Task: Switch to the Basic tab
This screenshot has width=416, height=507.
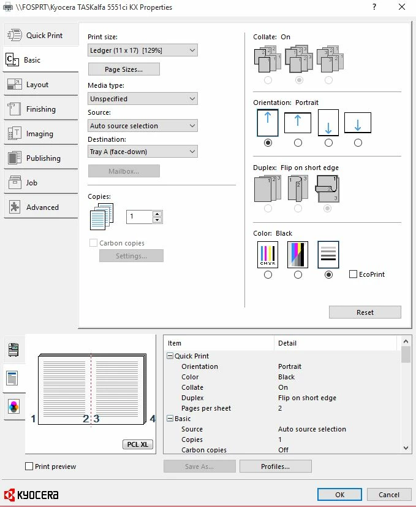Action: tap(40, 60)
